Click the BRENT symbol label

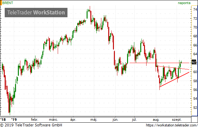coord(8,3)
